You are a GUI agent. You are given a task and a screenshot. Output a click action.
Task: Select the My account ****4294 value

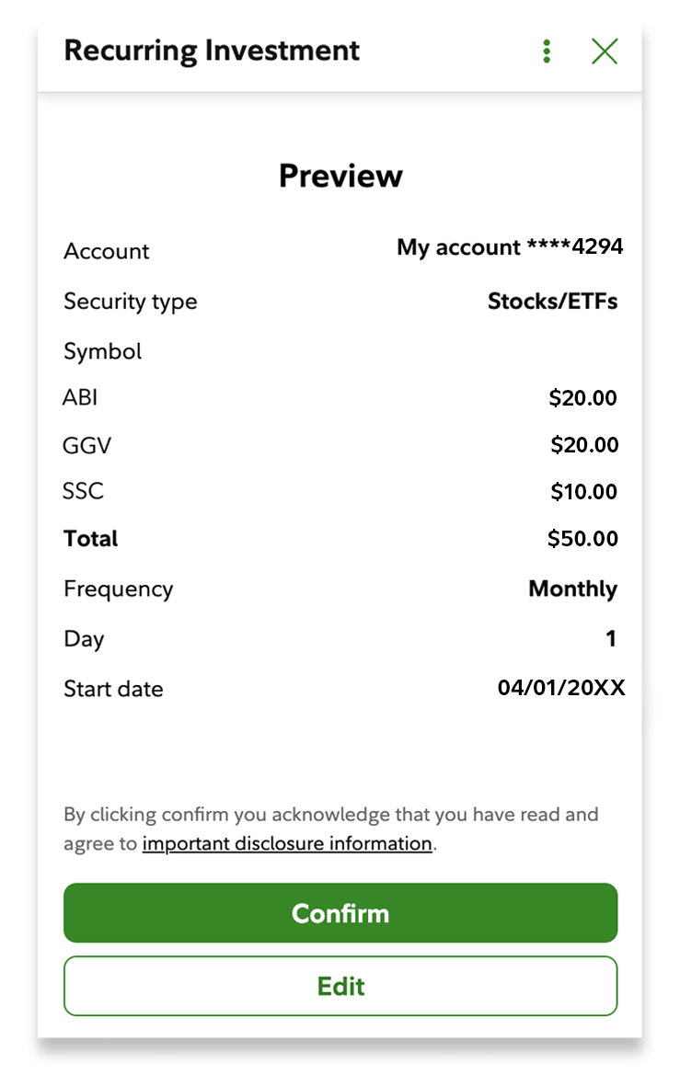[x=510, y=247]
